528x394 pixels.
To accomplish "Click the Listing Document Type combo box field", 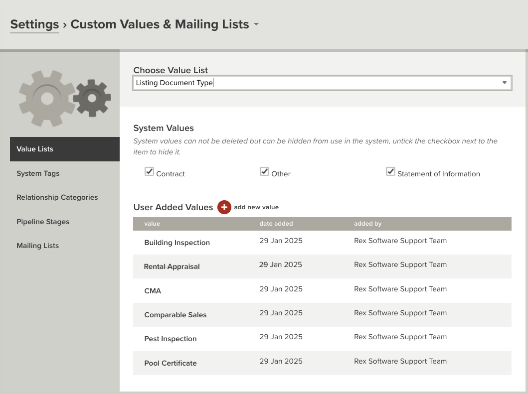I will (x=314, y=83).
